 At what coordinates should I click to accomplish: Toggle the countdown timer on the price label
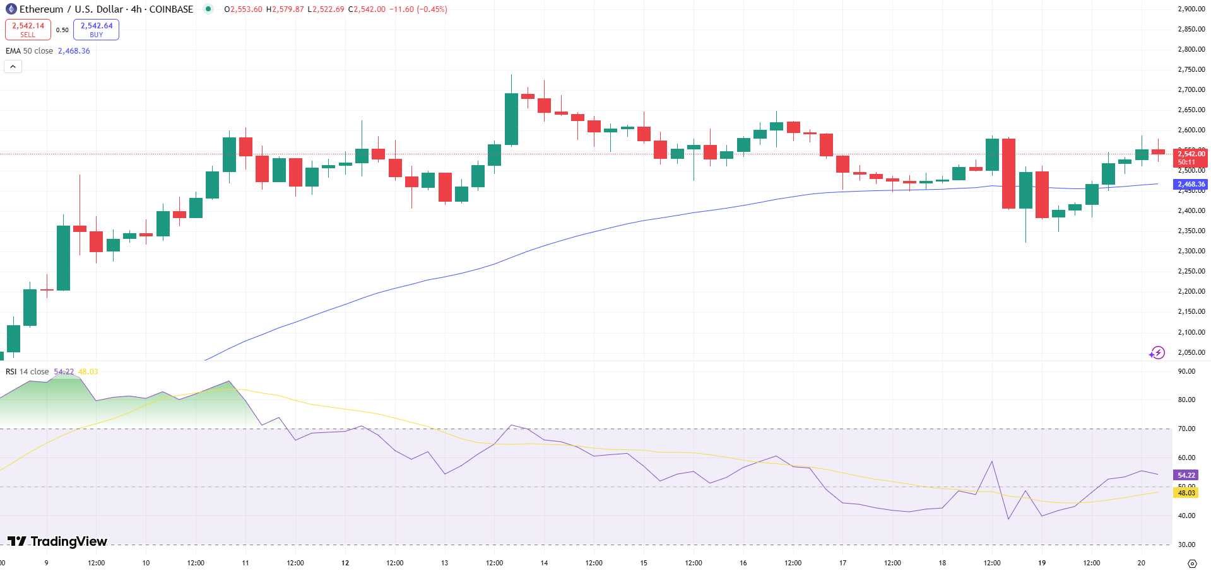tap(1187, 163)
